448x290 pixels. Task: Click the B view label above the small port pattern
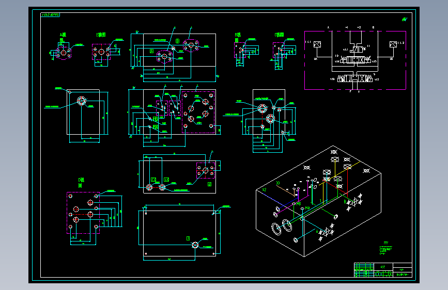pos(238,37)
